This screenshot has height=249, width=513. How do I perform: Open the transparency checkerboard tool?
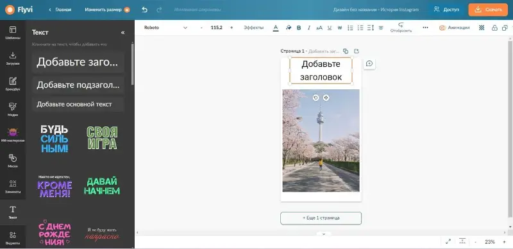click(482, 28)
